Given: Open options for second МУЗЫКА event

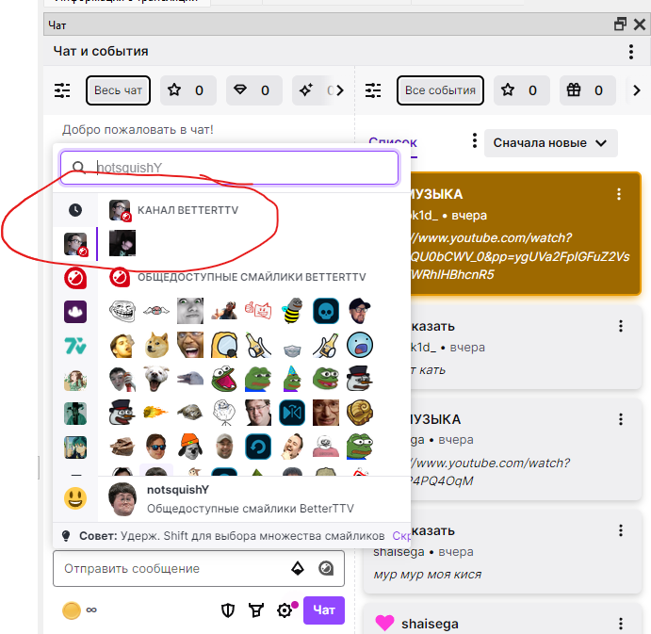Looking at the screenshot, I should click(621, 419).
